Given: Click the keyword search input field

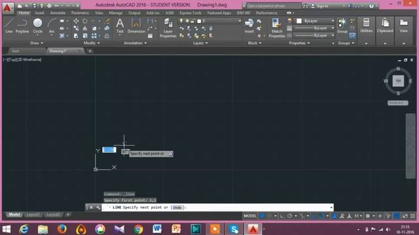Looking at the screenshot, I should click(x=273, y=6).
